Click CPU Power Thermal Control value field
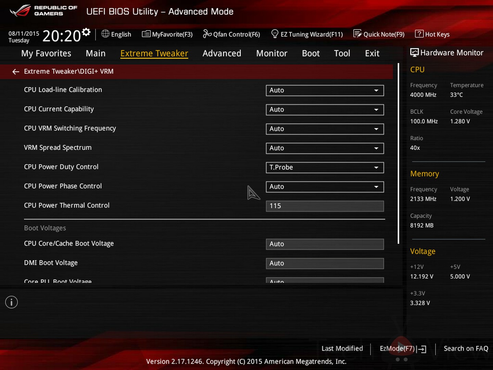This screenshot has width=493, height=370. (x=325, y=206)
